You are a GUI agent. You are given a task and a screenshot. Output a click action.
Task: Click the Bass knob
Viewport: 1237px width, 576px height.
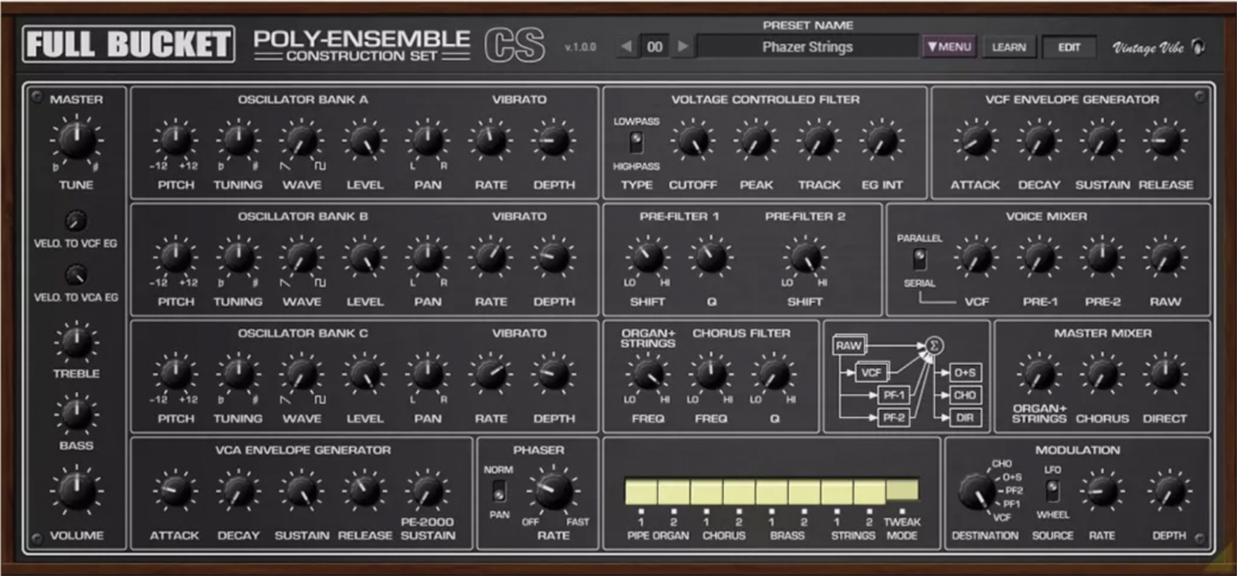coord(77,413)
